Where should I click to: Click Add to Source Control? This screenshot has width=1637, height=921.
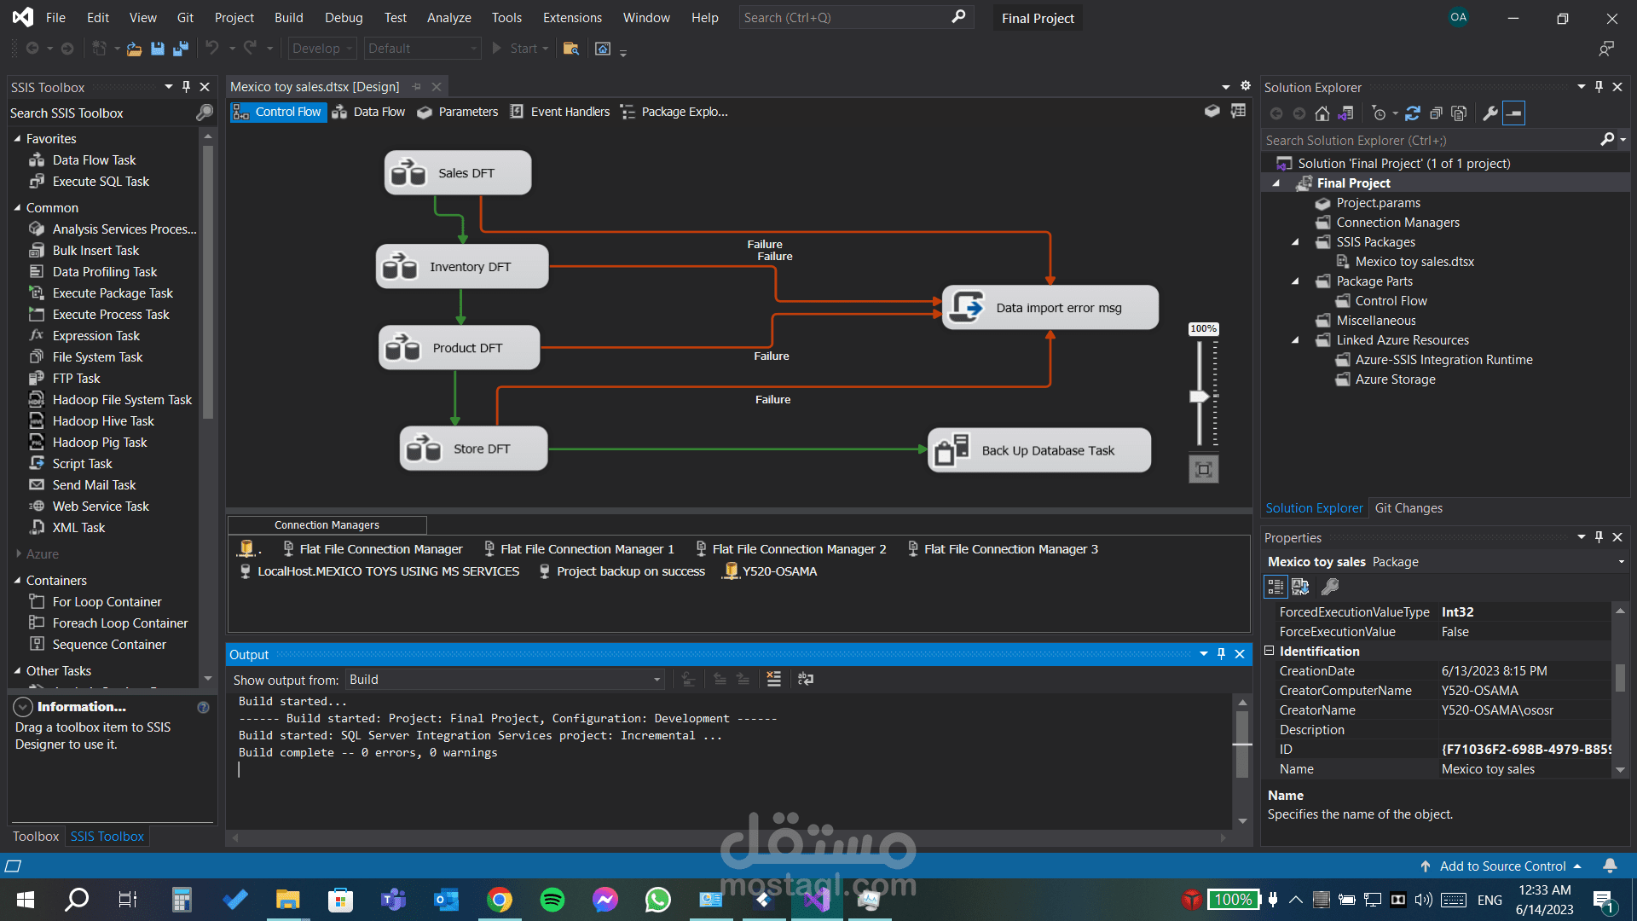tap(1502, 866)
